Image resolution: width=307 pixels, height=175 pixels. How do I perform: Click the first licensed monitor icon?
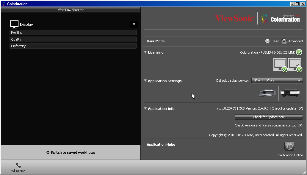(280, 65)
